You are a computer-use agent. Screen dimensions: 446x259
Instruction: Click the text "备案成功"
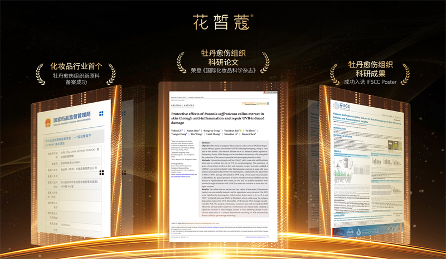click(x=76, y=83)
